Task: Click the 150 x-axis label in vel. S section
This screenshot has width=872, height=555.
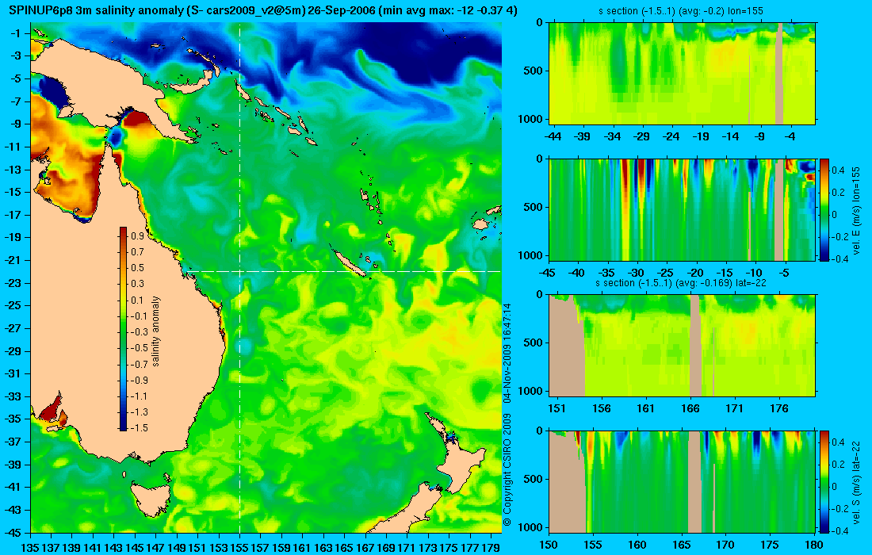Action: 549,545
